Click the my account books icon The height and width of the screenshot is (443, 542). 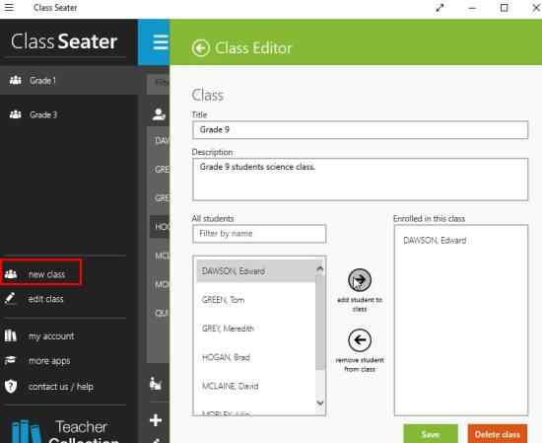(10, 335)
